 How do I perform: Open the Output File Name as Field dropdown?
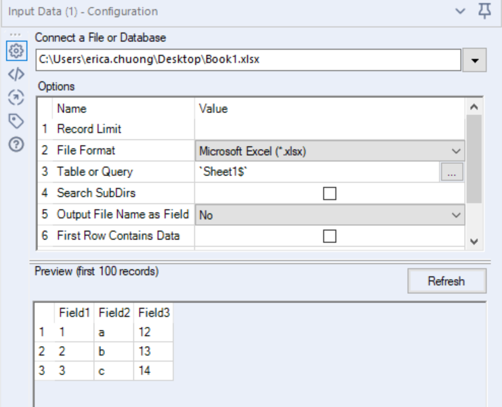[330, 215]
